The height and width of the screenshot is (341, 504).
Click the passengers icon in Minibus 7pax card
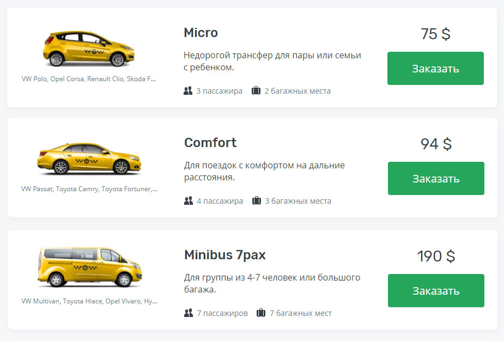tap(189, 313)
